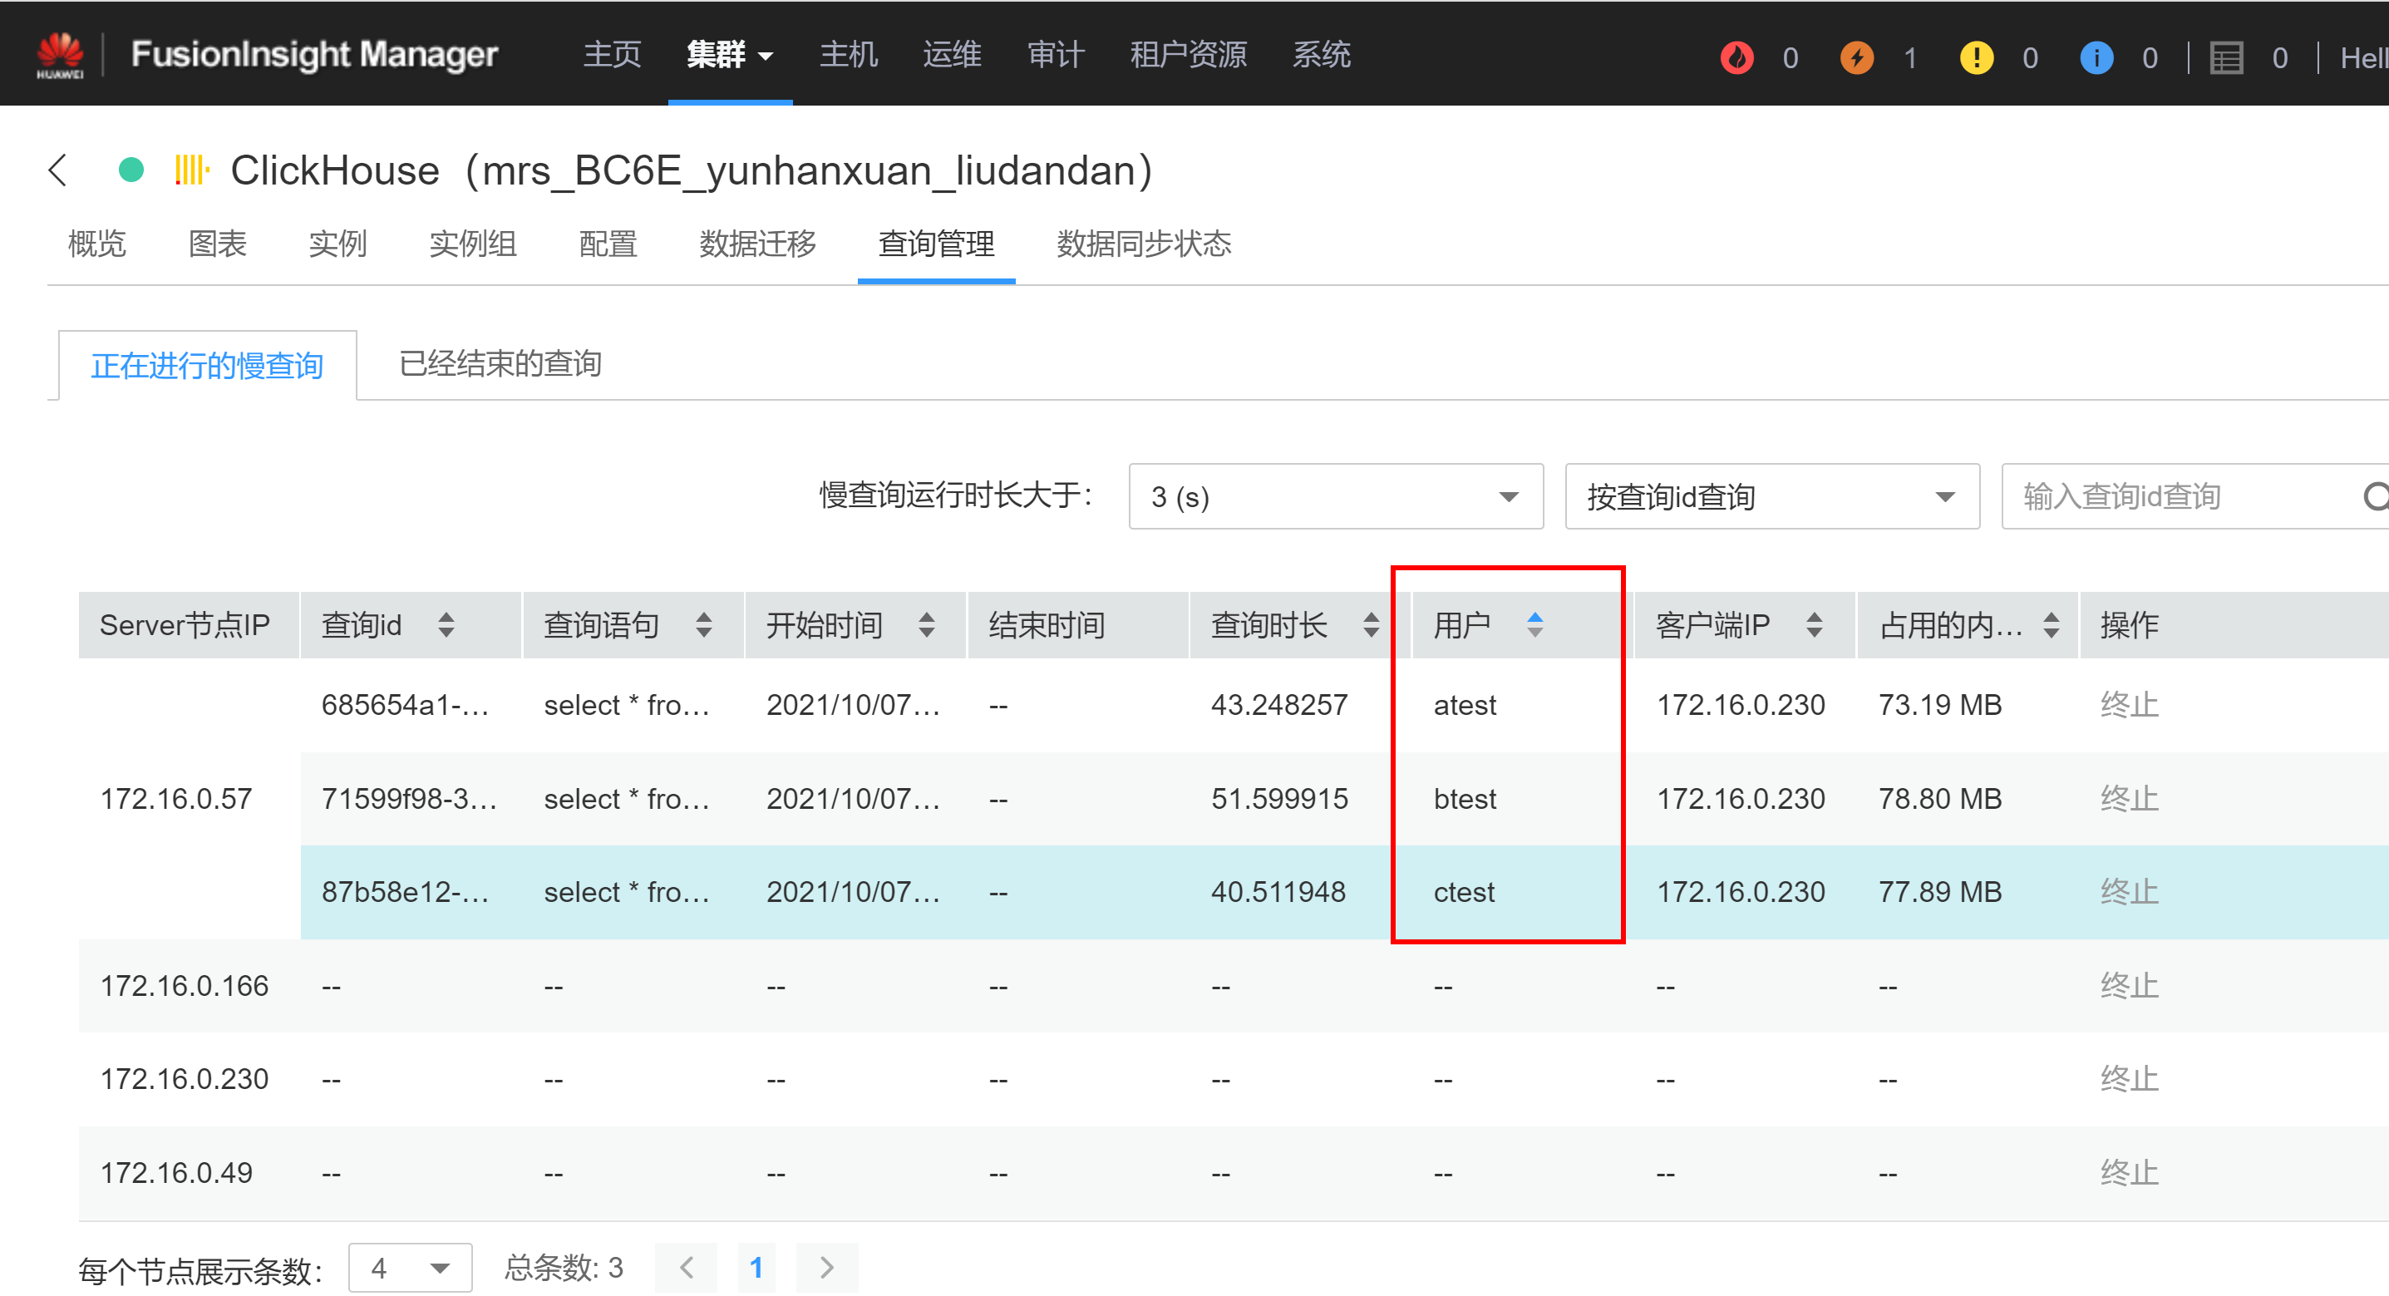Screen dimensions: 2389x1296
Task: Open the 集群 menu in top navigation
Action: (x=729, y=55)
